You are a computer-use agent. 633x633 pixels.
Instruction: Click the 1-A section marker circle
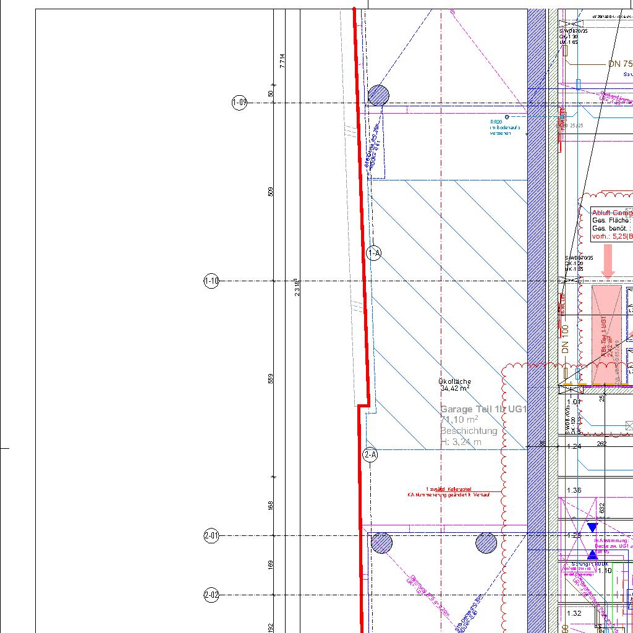374,253
